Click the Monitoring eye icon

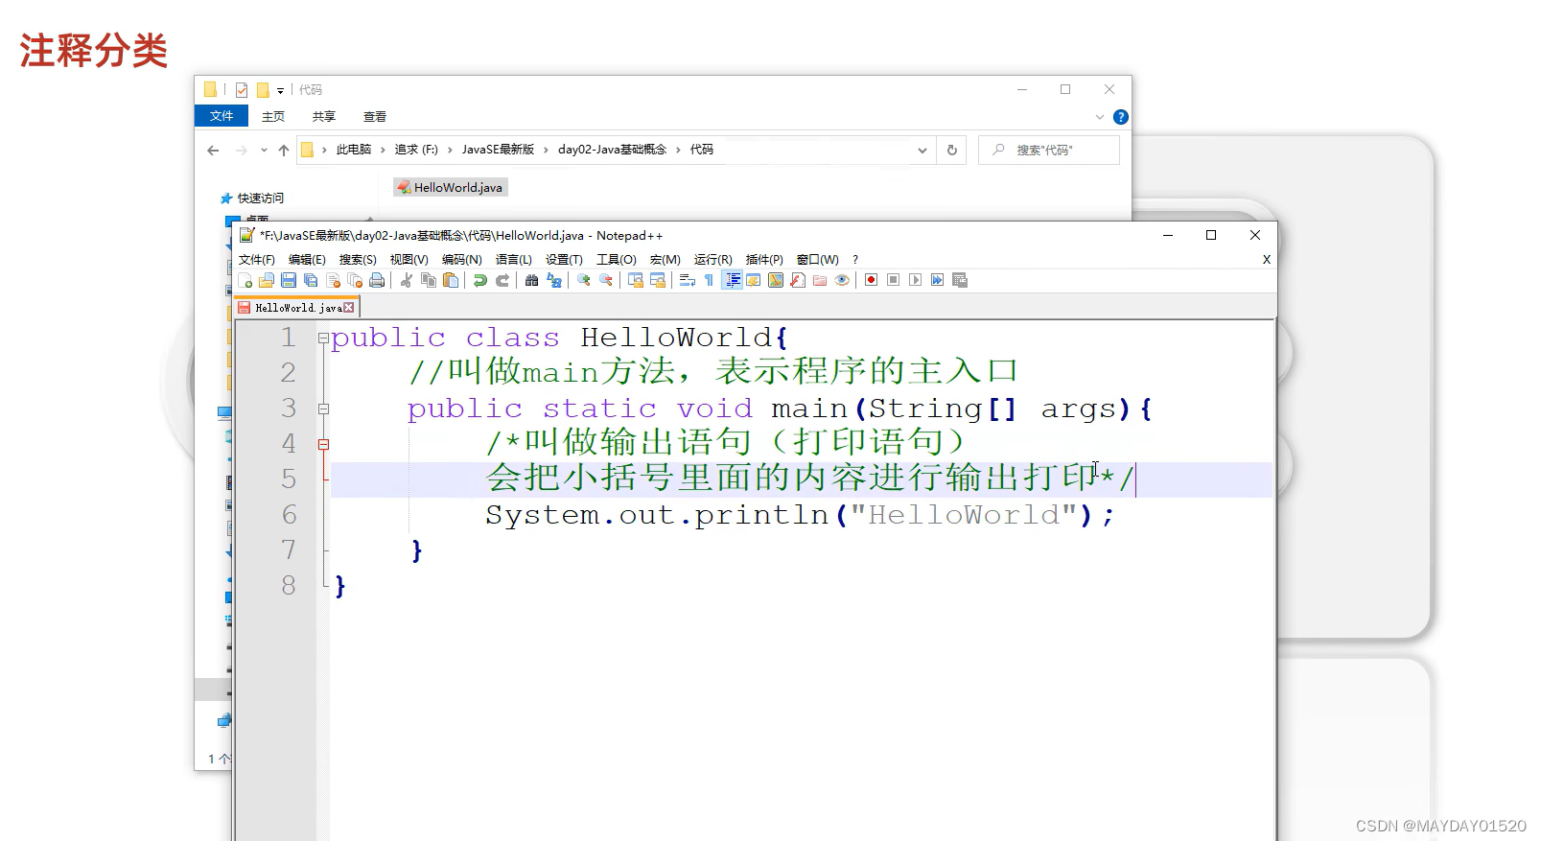842,280
